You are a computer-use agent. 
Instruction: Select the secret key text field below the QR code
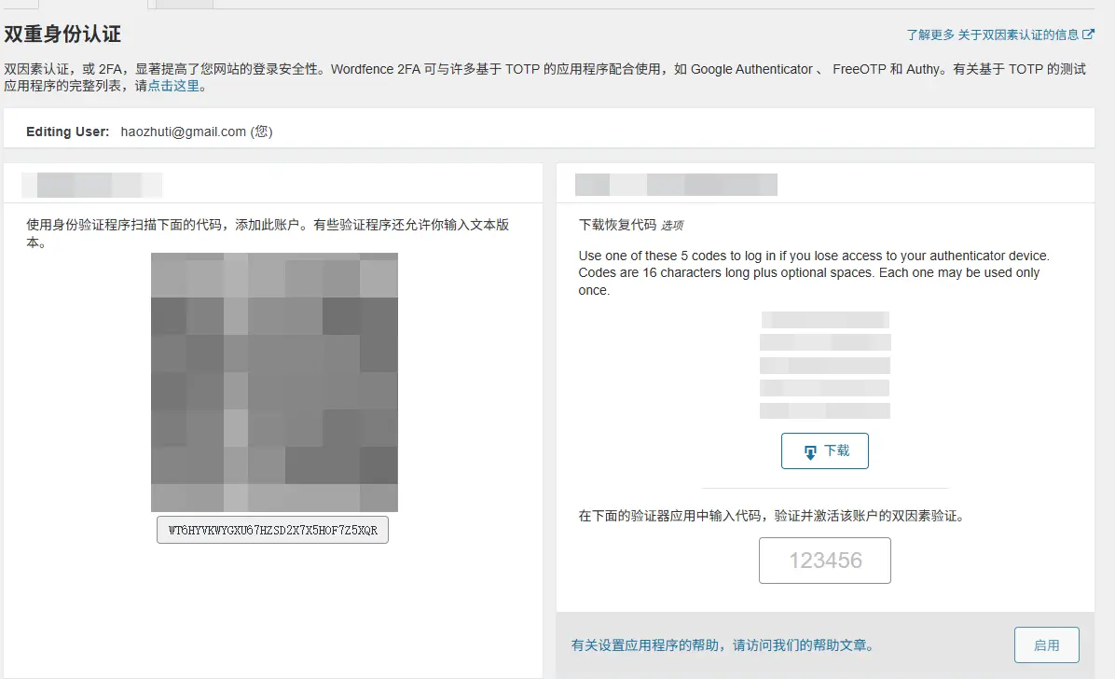point(272,530)
